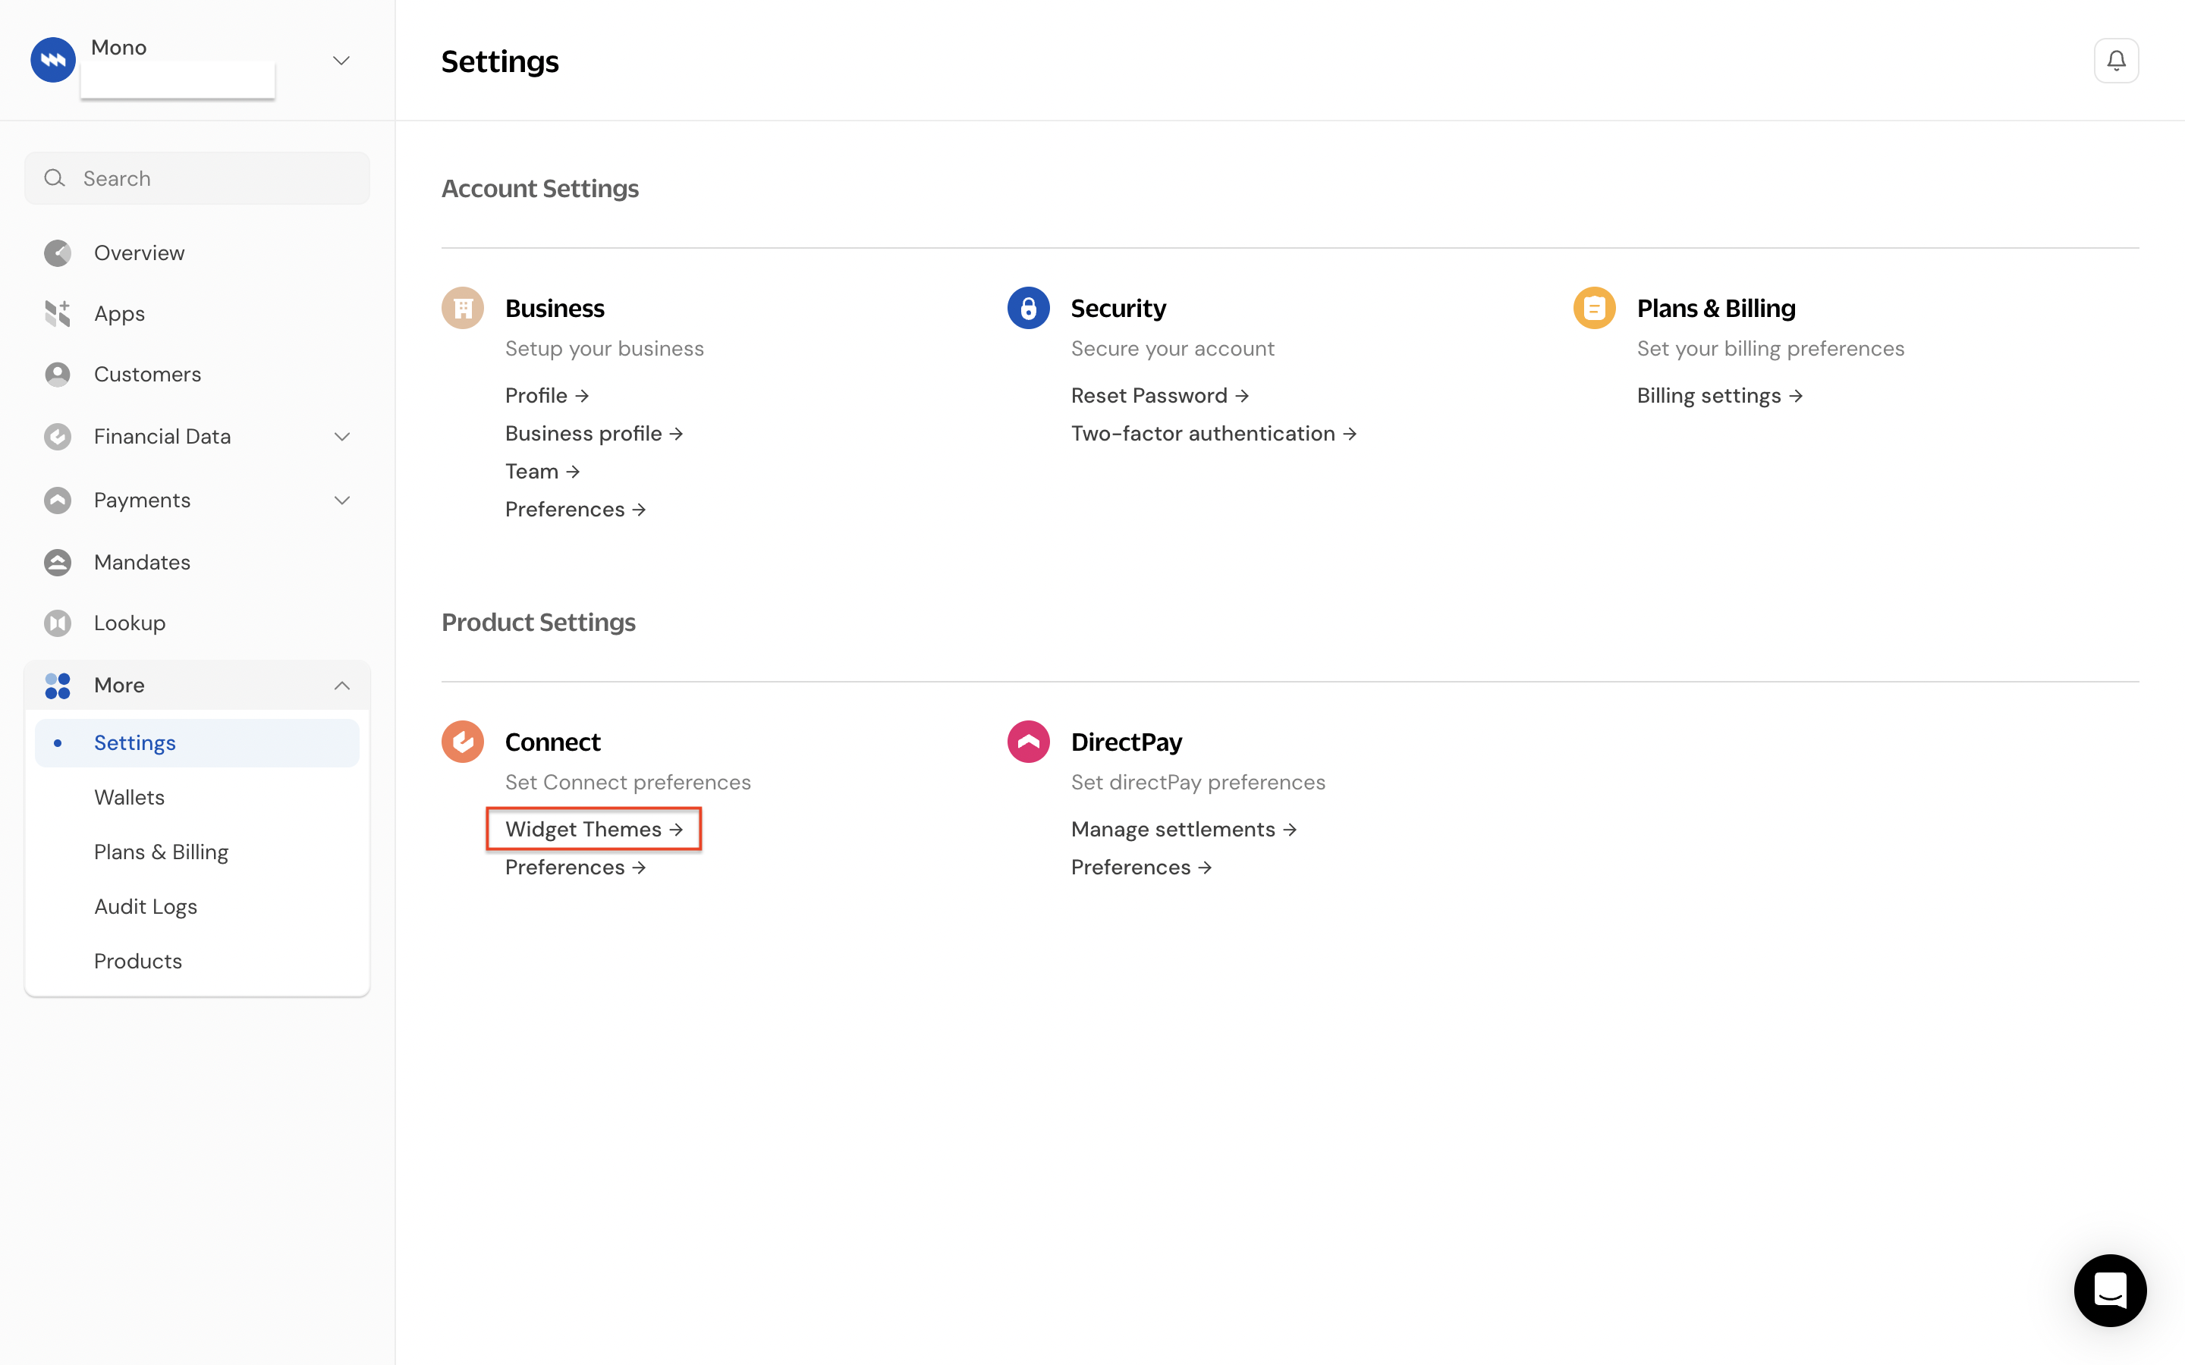This screenshot has height=1365, width=2185.
Task: Open the Widget Themes link
Action: (x=594, y=829)
